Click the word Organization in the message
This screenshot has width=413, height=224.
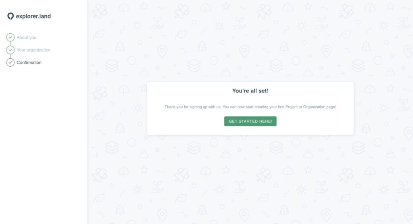click(314, 107)
